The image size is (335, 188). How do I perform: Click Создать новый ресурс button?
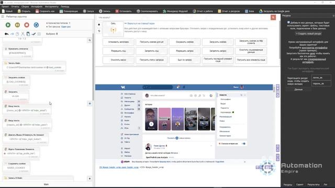308,33
